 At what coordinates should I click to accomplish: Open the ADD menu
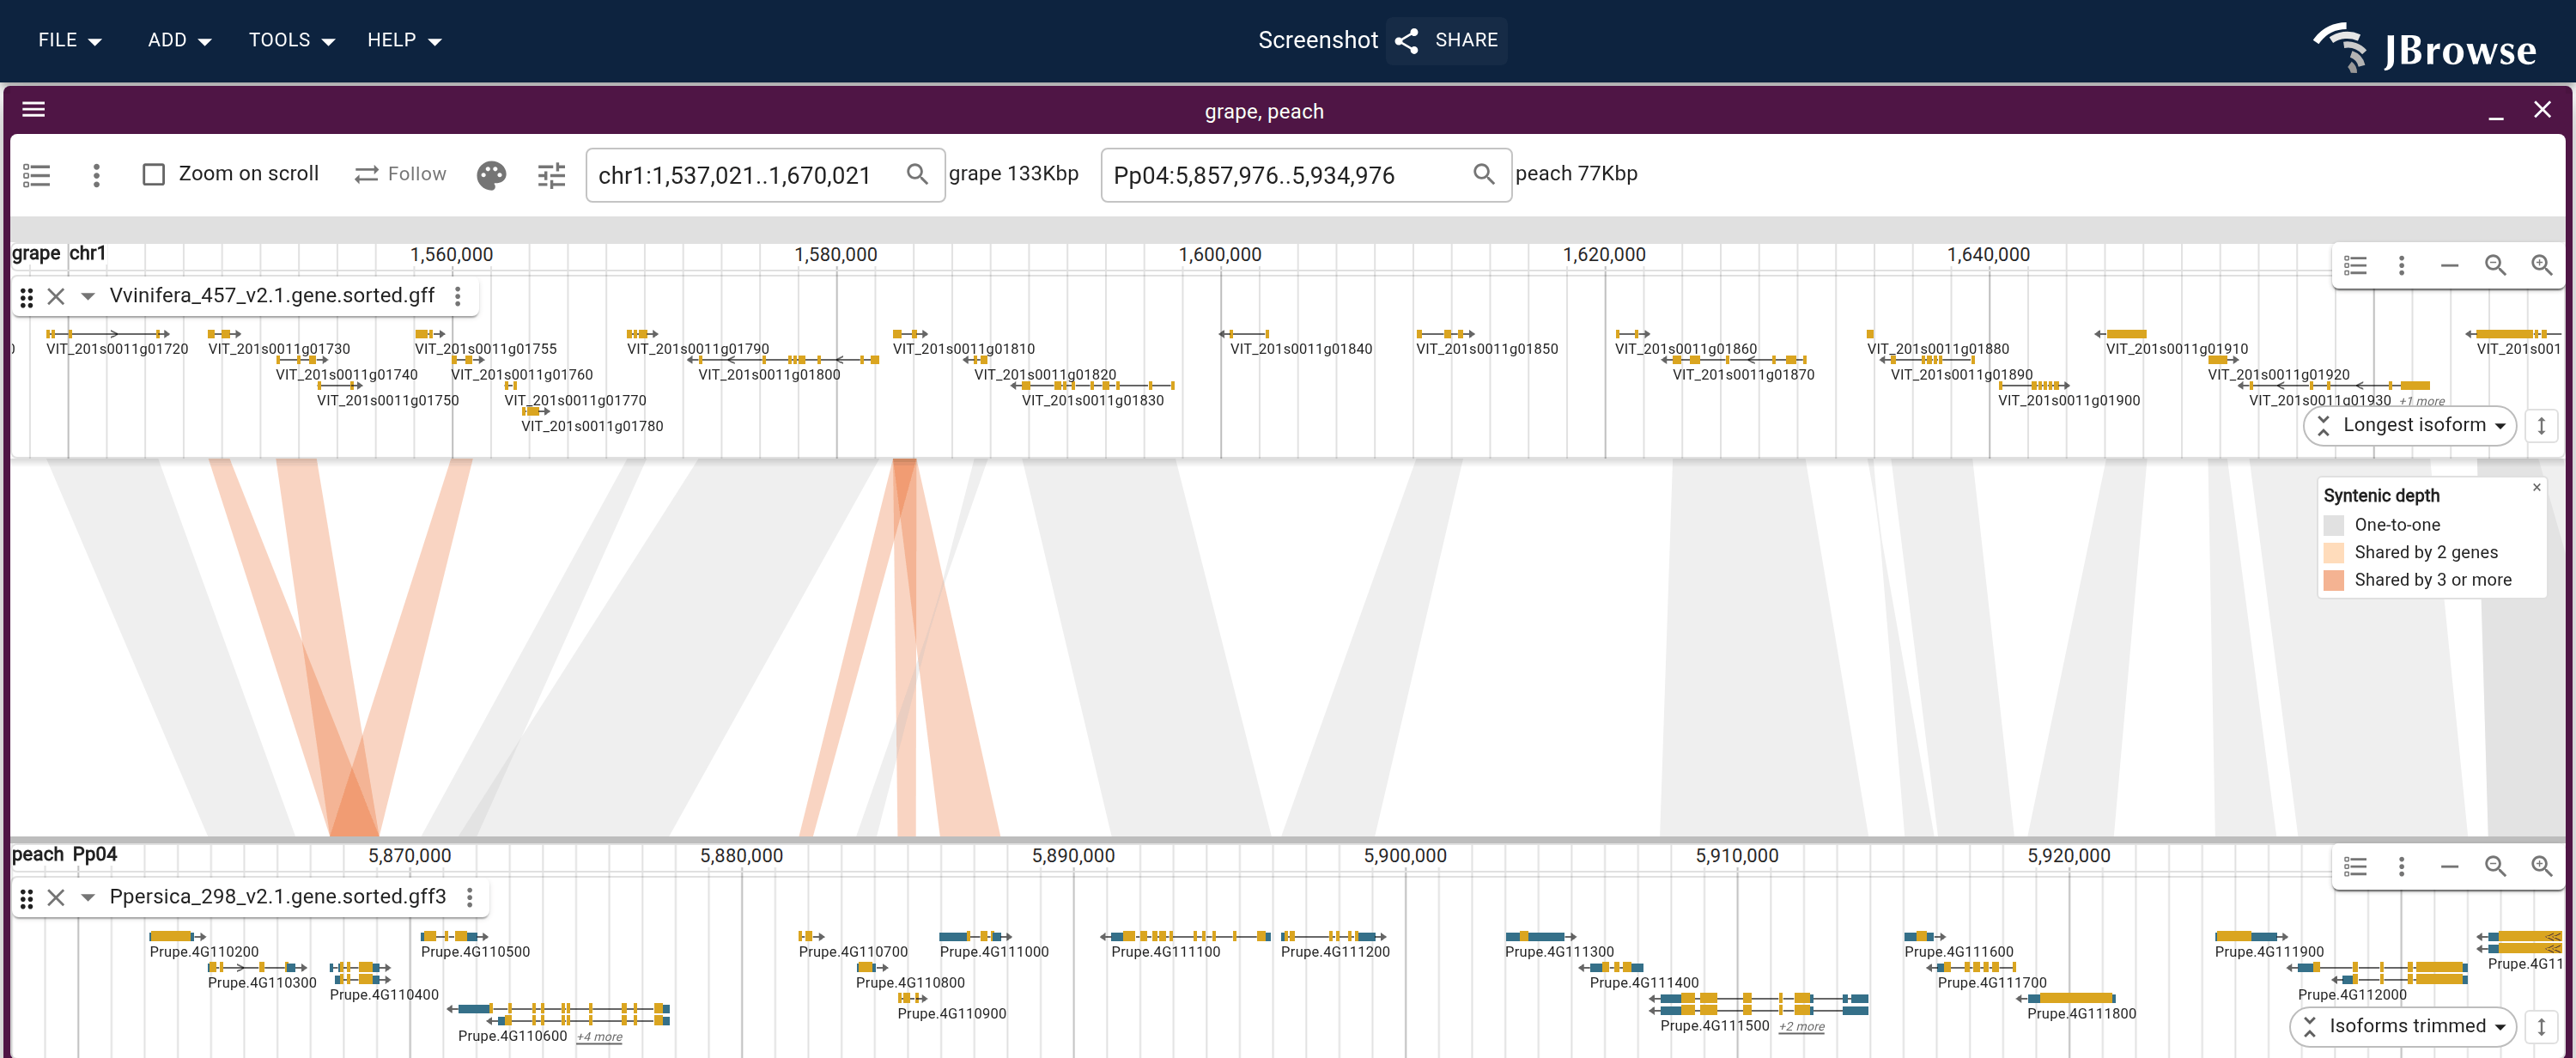coord(179,40)
